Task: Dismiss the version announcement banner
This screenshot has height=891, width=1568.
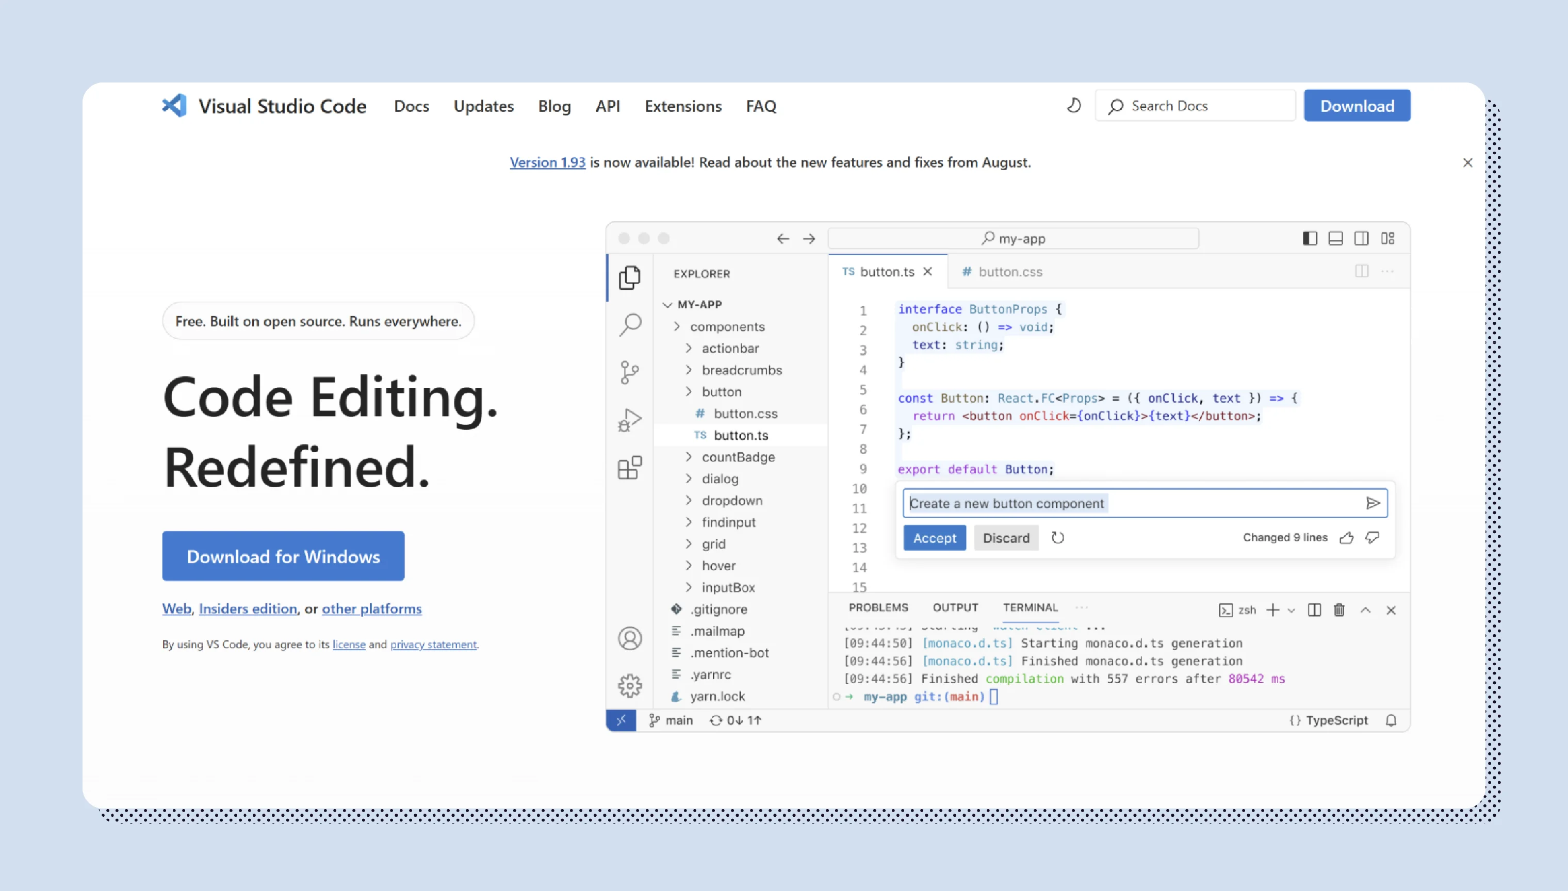Action: 1467,162
